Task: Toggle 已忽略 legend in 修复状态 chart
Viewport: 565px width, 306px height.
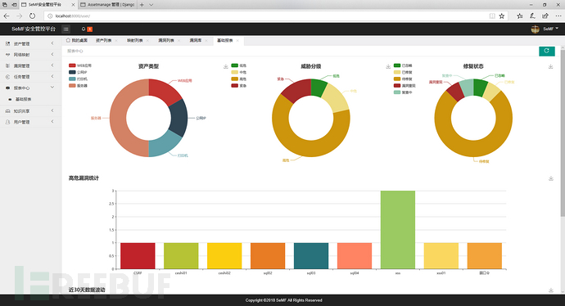Action: click(x=403, y=65)
